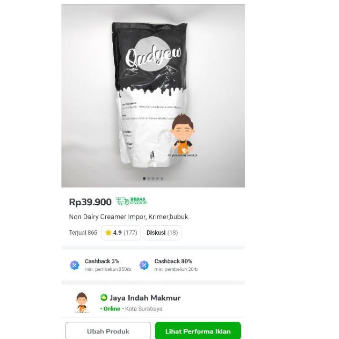Screen dimensions: 339x339
Task: Open the Jaya Indah Makmur shop avatar
Action: [82, 302]
